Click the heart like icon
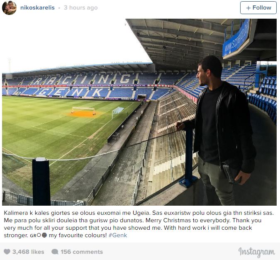This screenshot has height=260, width=280. pyautogui.click(x=7, y=252)
